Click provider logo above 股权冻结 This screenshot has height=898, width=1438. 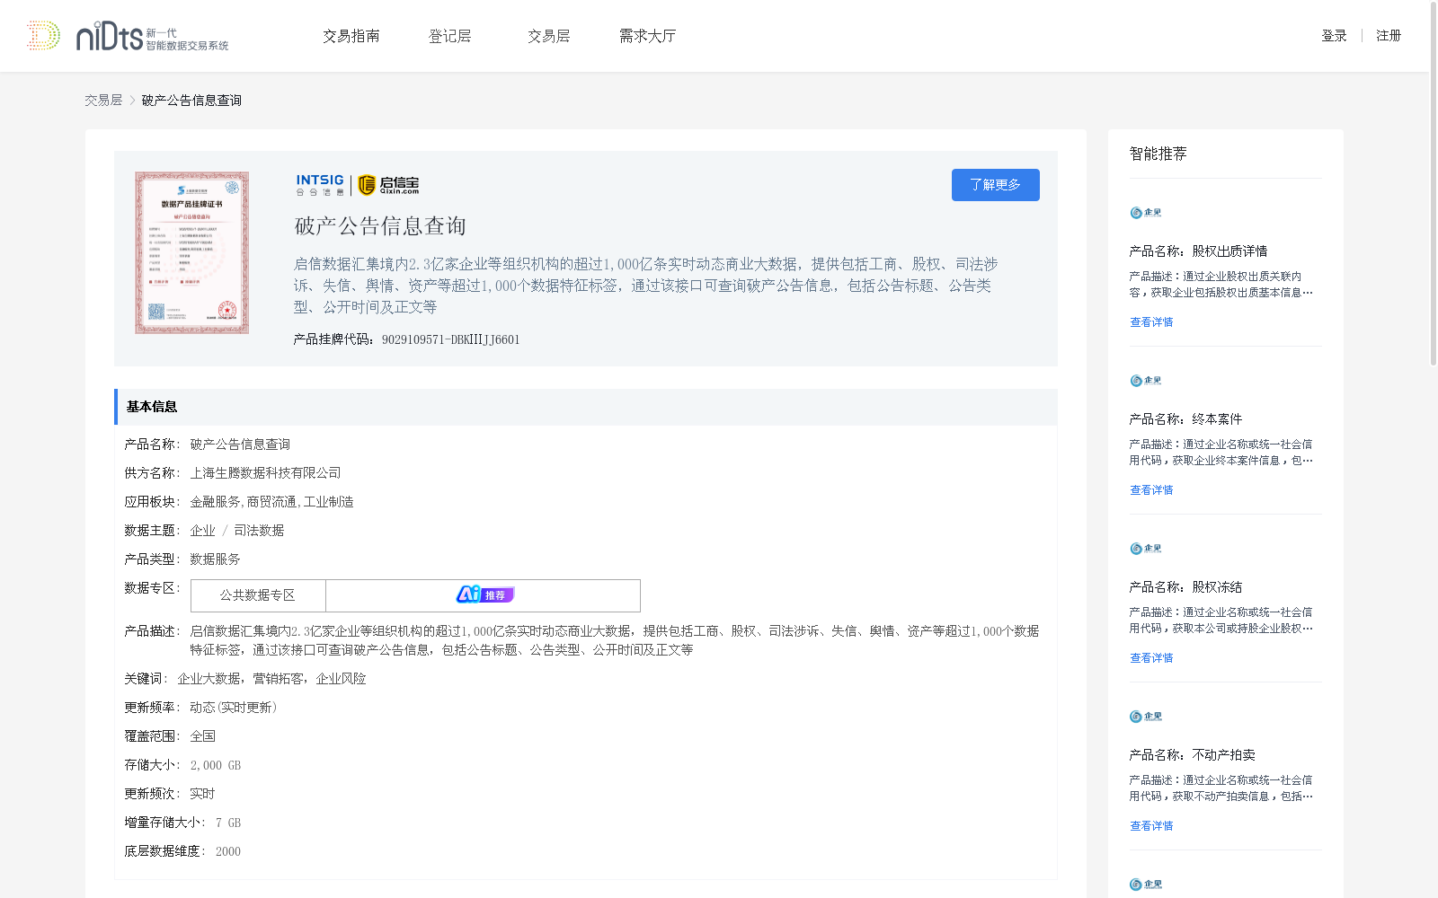1146,549
